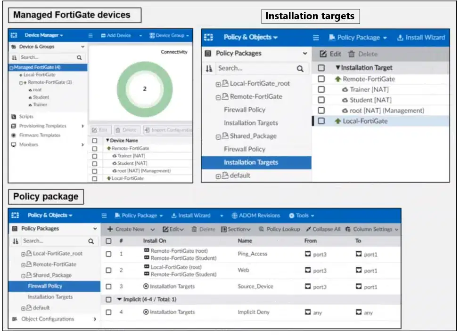Open Policy Package menu in Policy package panel

pyautogui.click(x=139, y=216)
